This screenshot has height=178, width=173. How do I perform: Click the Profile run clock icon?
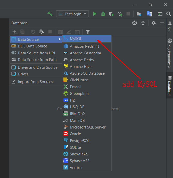pos(120,14)
